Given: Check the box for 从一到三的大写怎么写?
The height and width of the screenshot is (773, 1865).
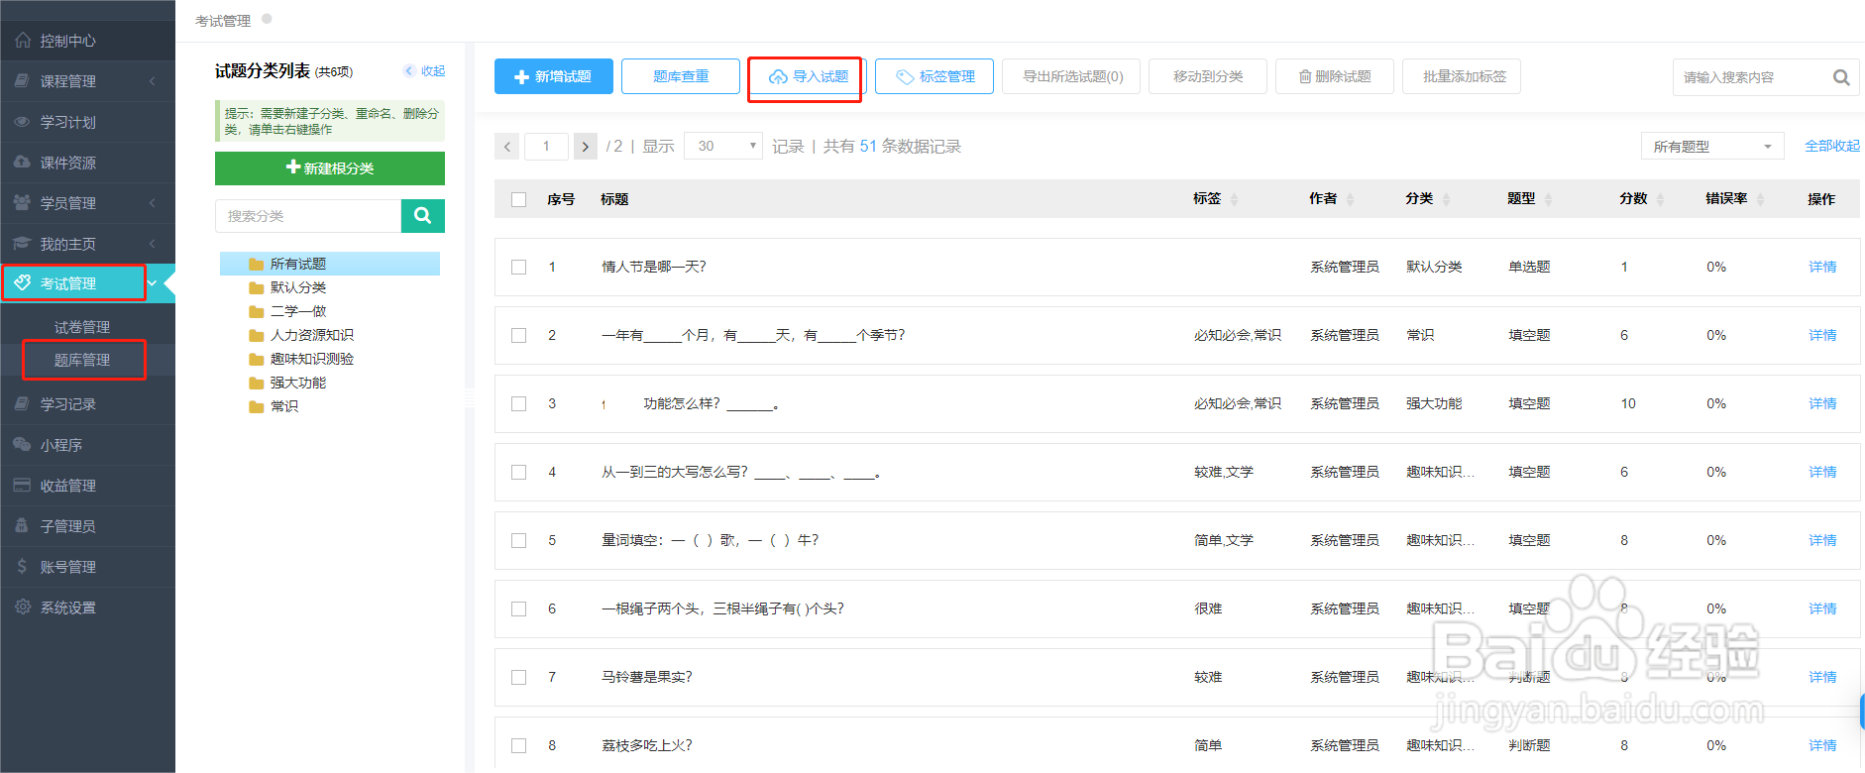Looking at the screenshot, I should (518, 473).
